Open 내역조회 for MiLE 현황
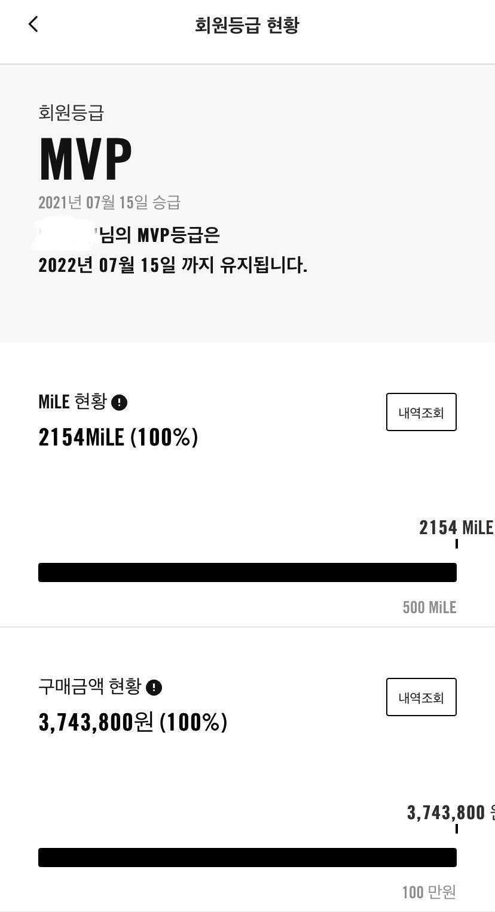The height and width of the screenshot is (912, 495). [x=421, y=412]
